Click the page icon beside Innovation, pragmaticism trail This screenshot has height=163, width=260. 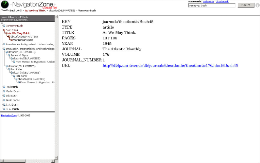tap(4, 49)
